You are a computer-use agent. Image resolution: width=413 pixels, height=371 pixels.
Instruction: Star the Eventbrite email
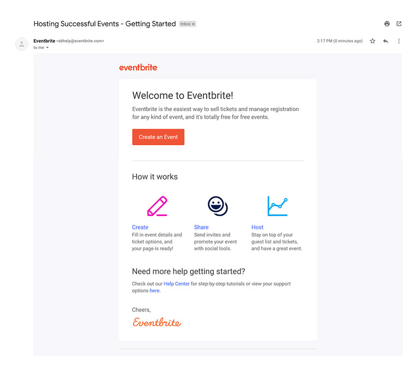point(372,41)
